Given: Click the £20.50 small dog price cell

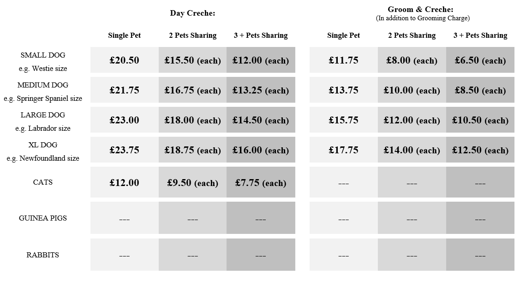Looking at the screenshot, I should (124, 60).
